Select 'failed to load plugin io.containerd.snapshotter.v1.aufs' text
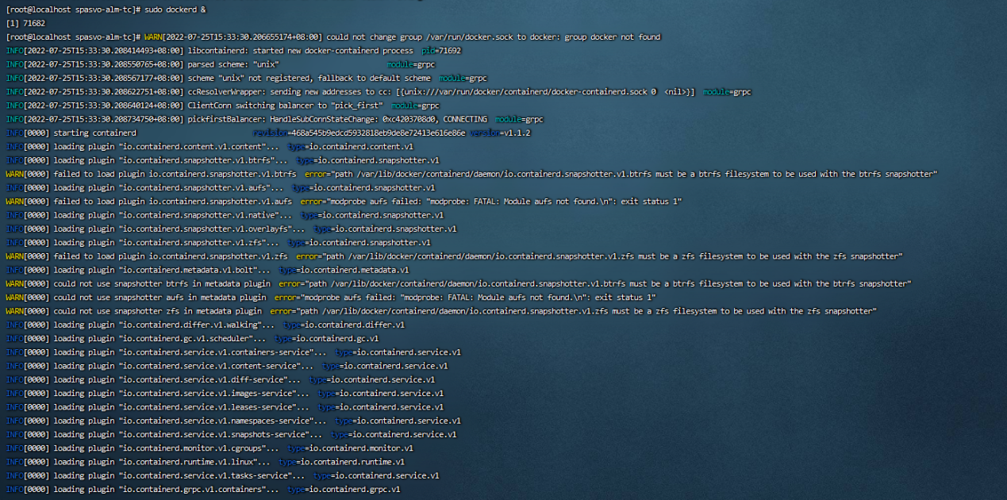Image resolution: width=1007 pixels, height=500 pixels. click(172, 202)
